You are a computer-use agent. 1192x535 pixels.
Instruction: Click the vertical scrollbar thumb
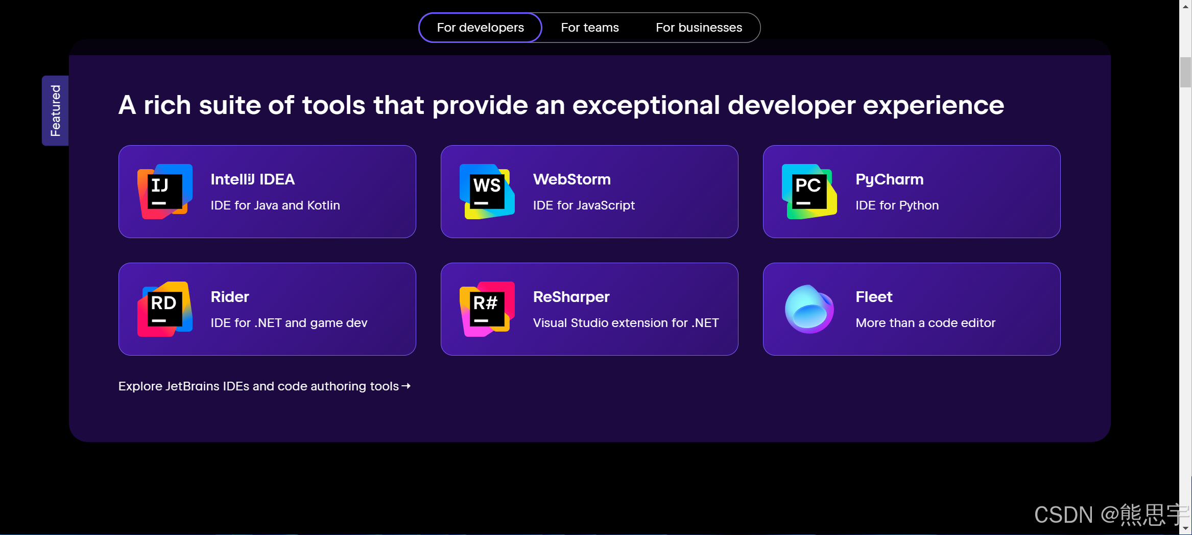click(1185, 73)
